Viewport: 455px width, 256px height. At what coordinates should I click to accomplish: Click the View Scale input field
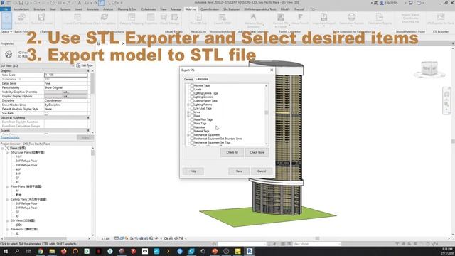(65, 75)
